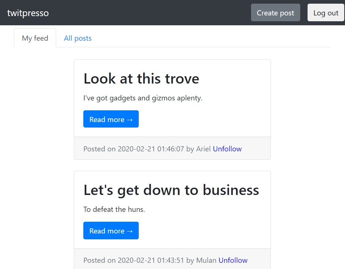Screen dimensions: 345x269
Task: Open the Create post page
Action: pyautogui.click(x=275, y=12)
